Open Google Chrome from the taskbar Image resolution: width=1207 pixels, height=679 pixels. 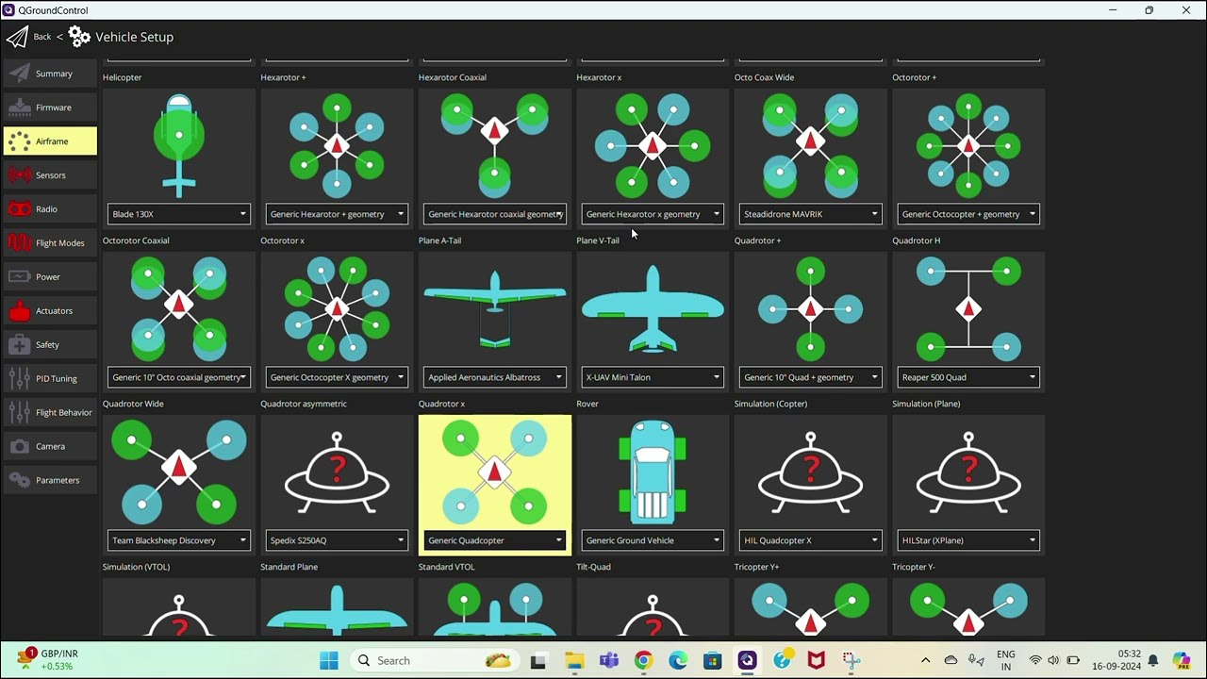coord(643,660)
